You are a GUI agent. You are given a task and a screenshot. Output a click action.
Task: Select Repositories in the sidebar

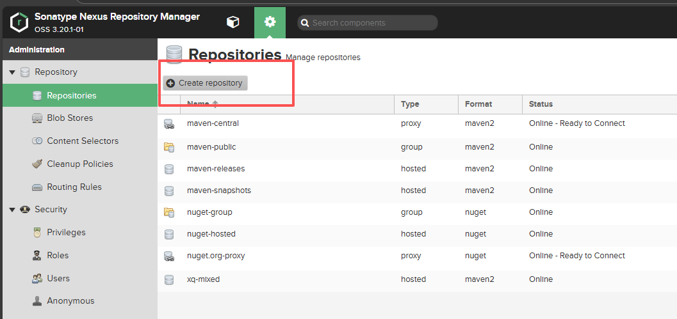(80, 95)
